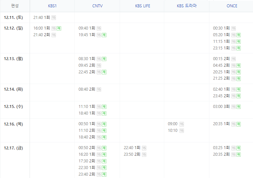Open the KBS 드라마 channel header link
This screenshot has width=253, height=178.
(x=187, y=6)
